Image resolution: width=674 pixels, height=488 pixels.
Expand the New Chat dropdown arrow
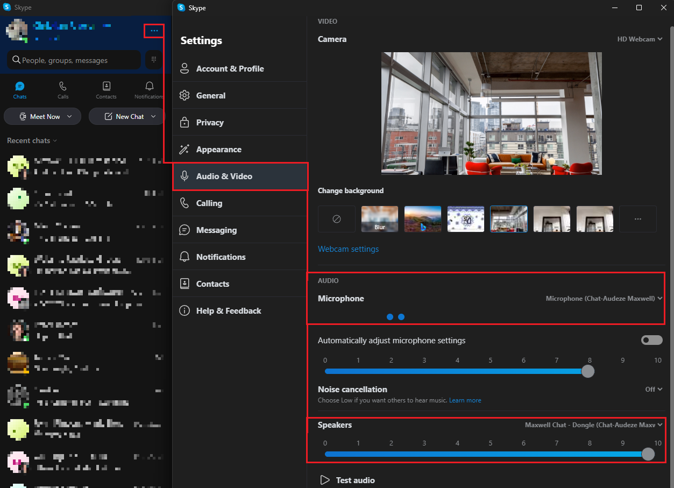coord(154,116)
